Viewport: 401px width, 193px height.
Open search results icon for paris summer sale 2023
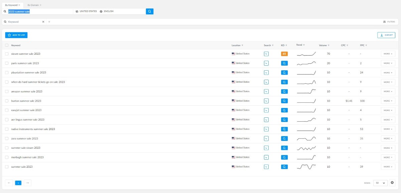266,63
